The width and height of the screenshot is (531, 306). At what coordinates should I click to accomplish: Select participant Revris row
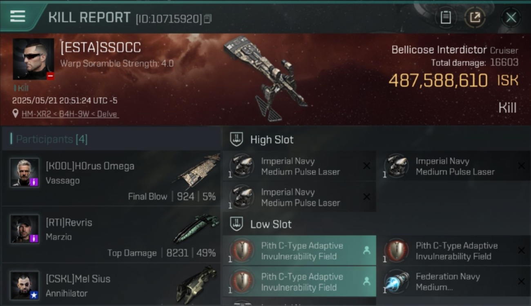pyautogui.click(x=111, y=235)
